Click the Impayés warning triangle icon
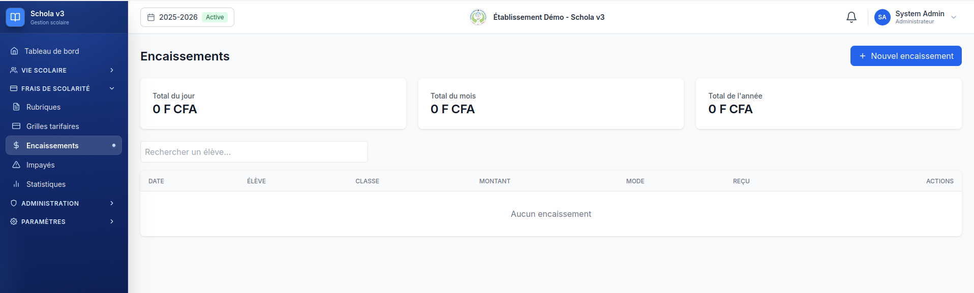974x293 pixels. tap(16, 165)
